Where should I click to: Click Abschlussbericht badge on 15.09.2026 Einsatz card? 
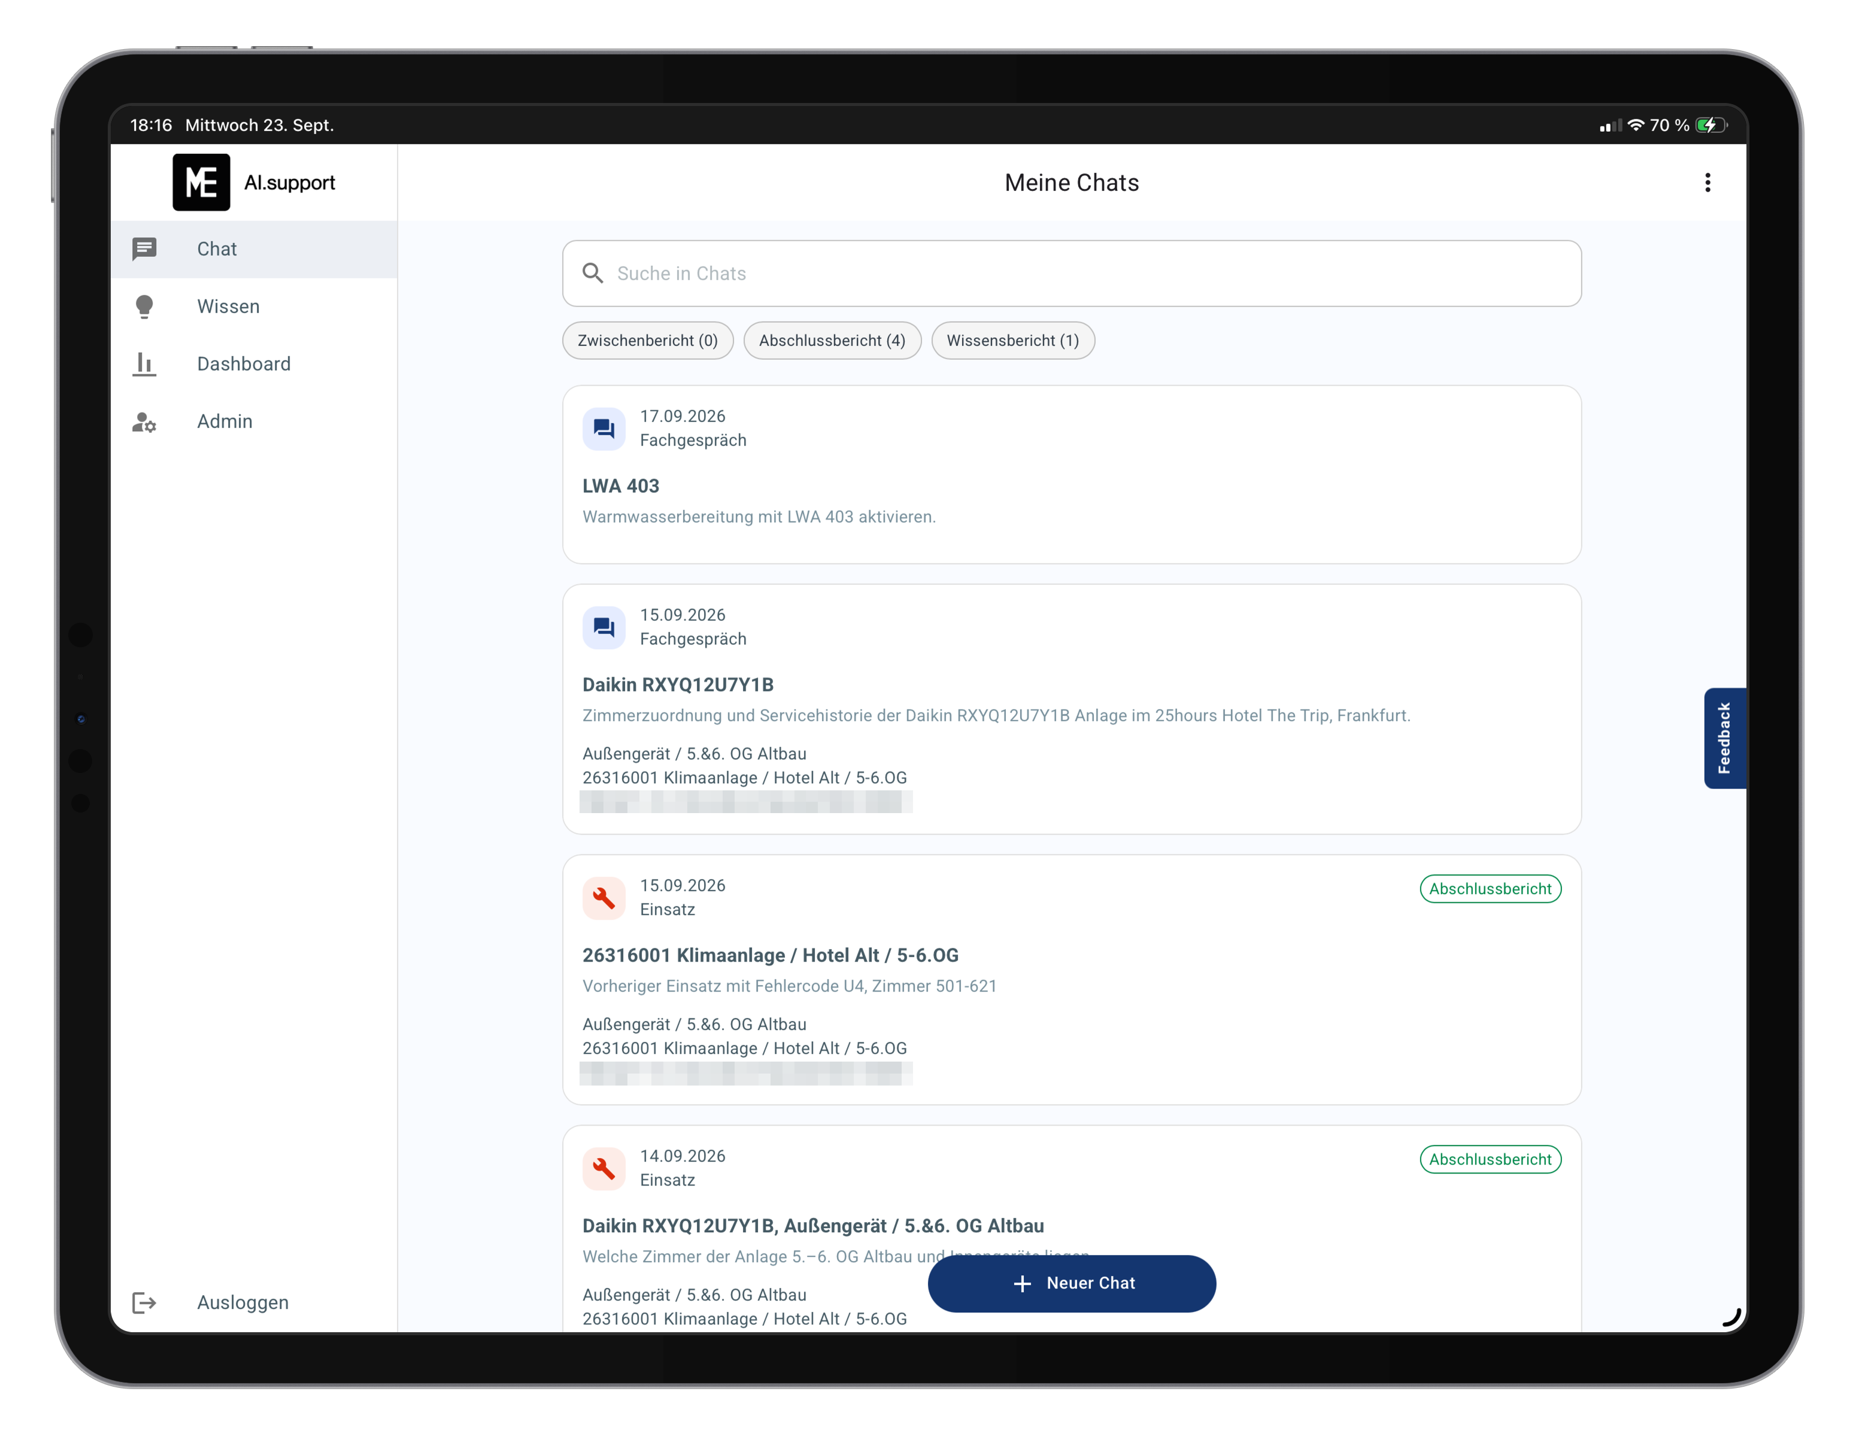tap(1490, 889)
